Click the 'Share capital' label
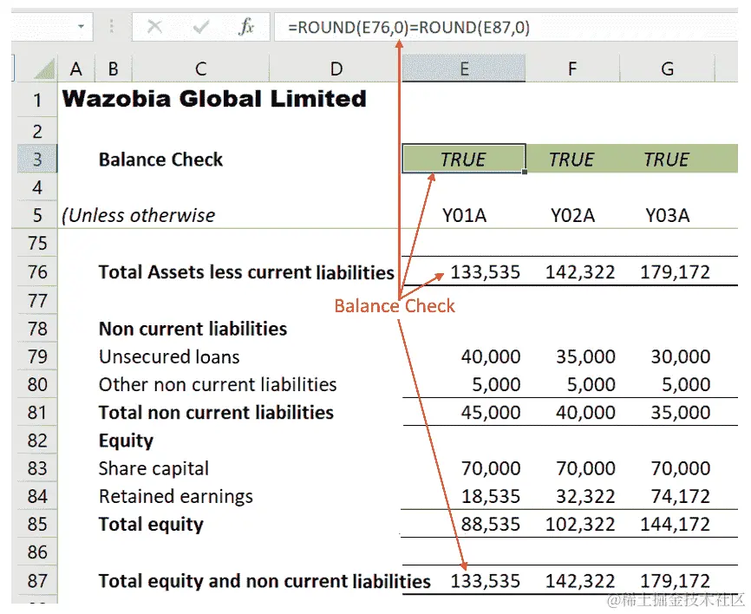 pos(153,468)
